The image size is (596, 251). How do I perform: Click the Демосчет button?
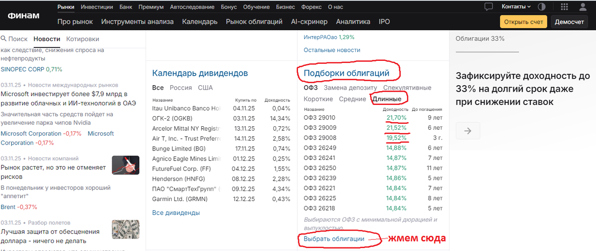pos(569,22)
